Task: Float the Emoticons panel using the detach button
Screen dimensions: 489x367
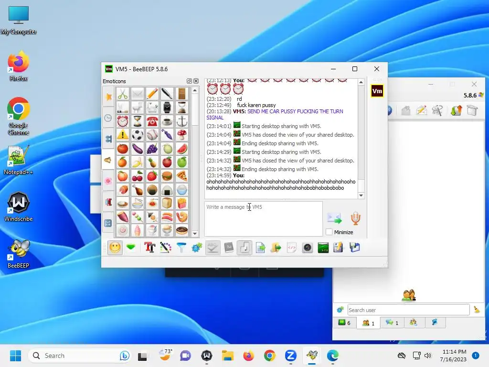Action: tap(189, 81)
